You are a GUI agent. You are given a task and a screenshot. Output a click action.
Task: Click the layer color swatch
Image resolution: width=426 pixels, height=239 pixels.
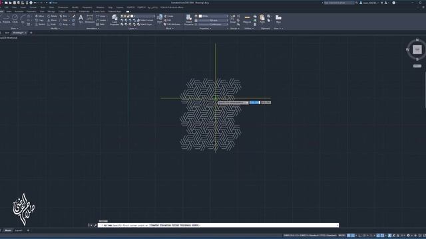coord(132,16)
